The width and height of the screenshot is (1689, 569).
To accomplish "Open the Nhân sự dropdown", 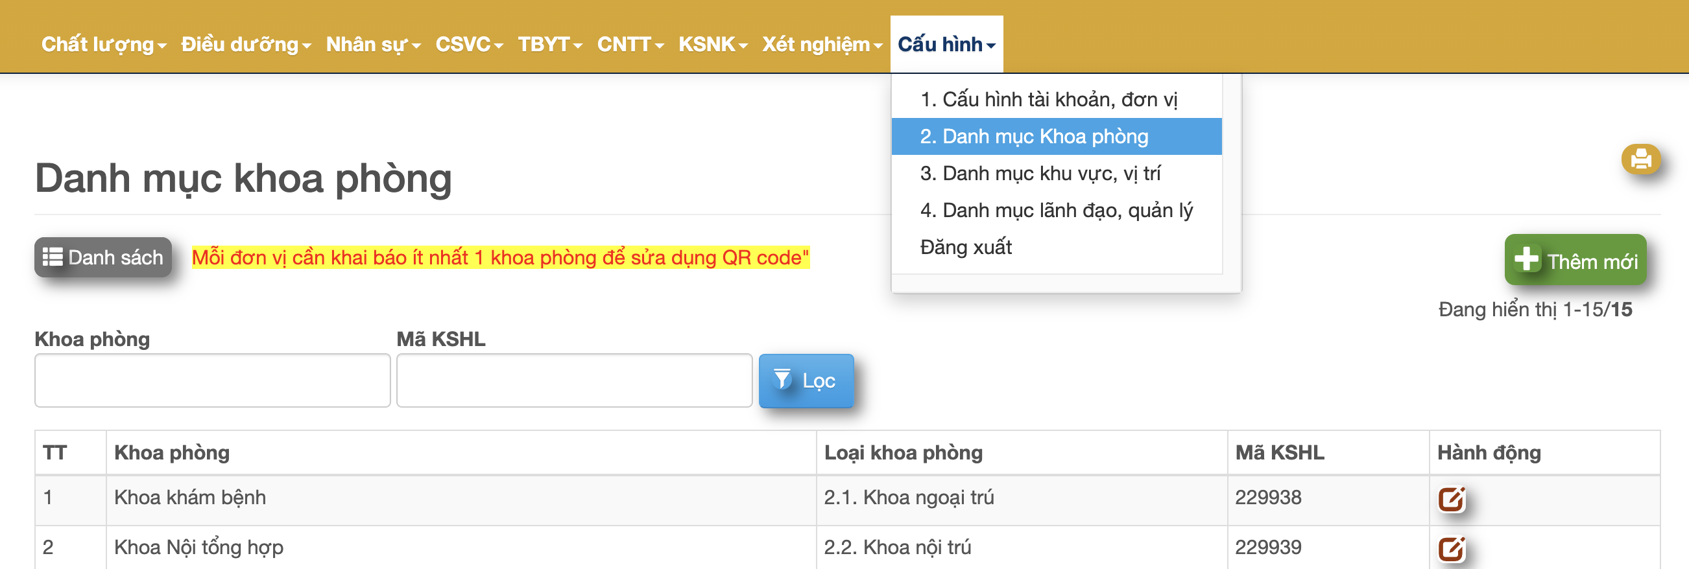I will [372, 45].
